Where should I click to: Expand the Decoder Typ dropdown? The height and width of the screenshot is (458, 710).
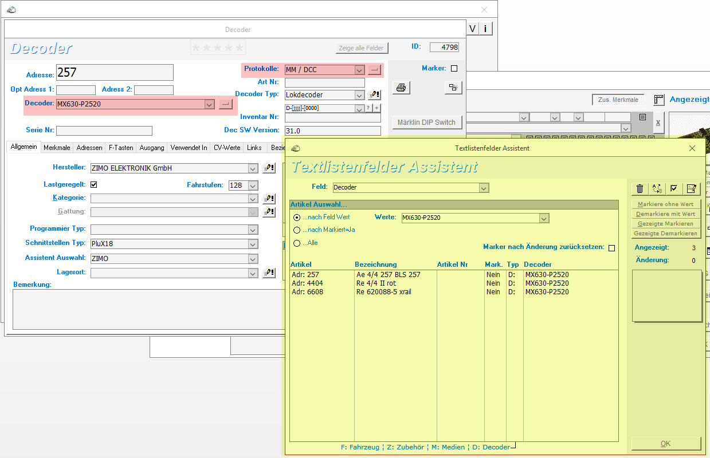click(359, 95)
